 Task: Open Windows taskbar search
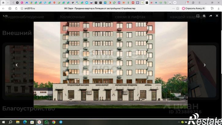point(10,122)
